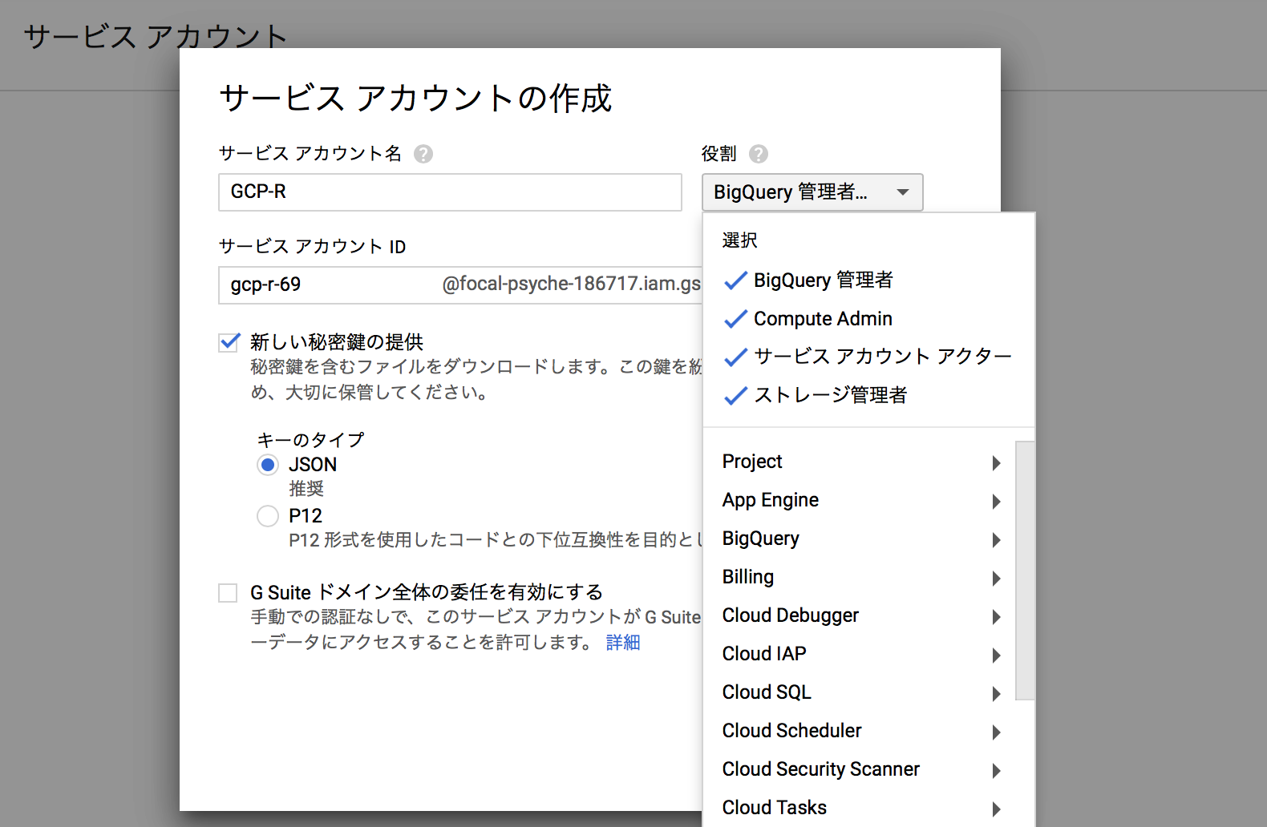Click the サービス アカウント名 field containing GCP-R

450,192
